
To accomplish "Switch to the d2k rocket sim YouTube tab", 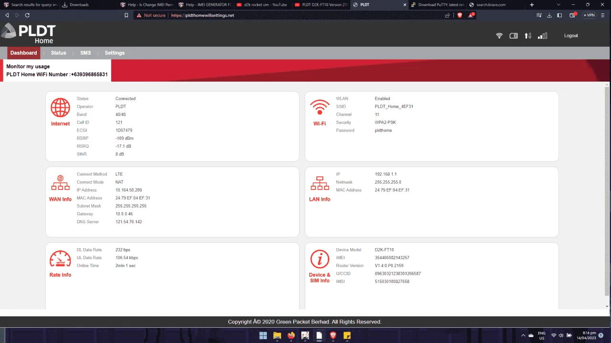I will coord(263,5).
